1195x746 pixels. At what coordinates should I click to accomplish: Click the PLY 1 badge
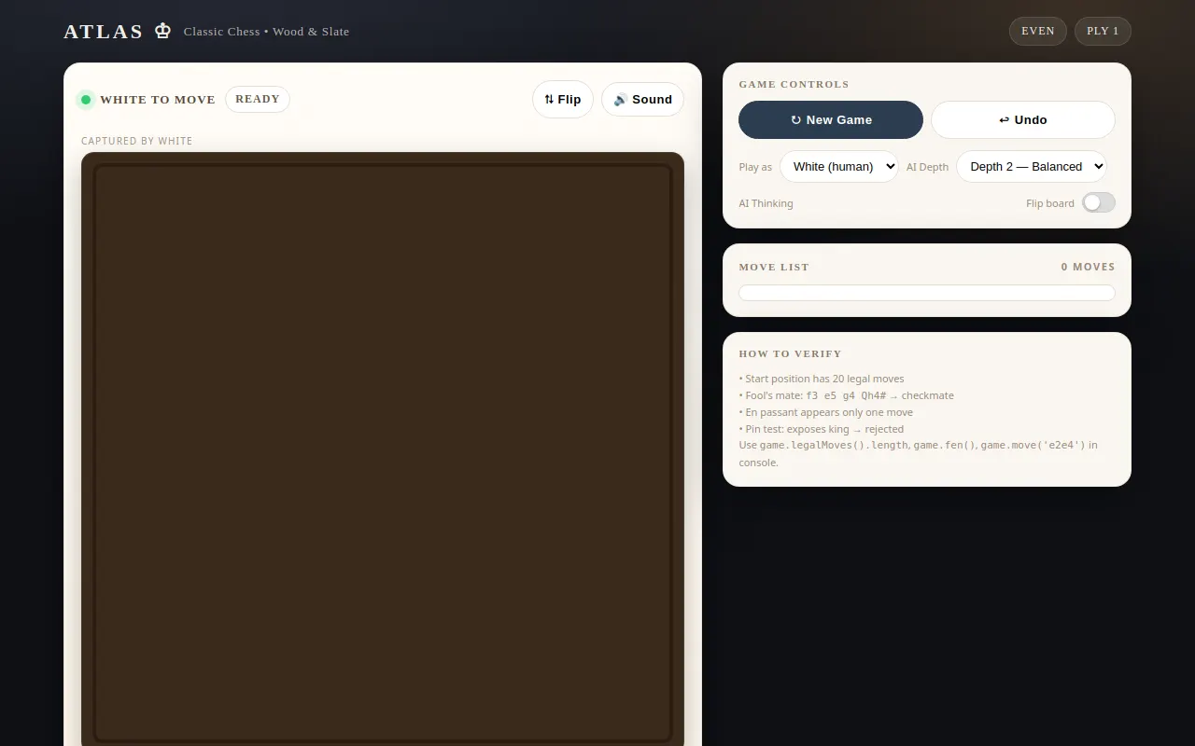pyautogui.click(x=1103, y=31)
